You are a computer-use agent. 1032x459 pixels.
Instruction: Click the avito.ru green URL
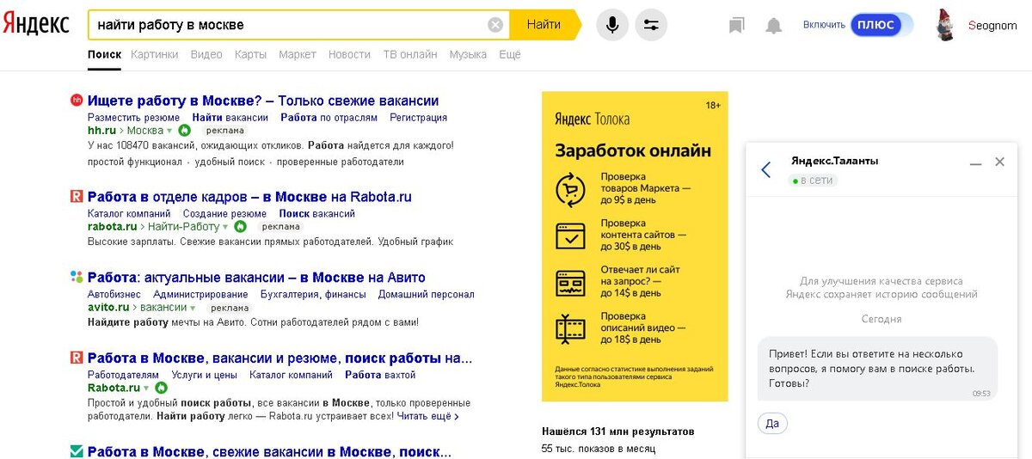(108, 307)
